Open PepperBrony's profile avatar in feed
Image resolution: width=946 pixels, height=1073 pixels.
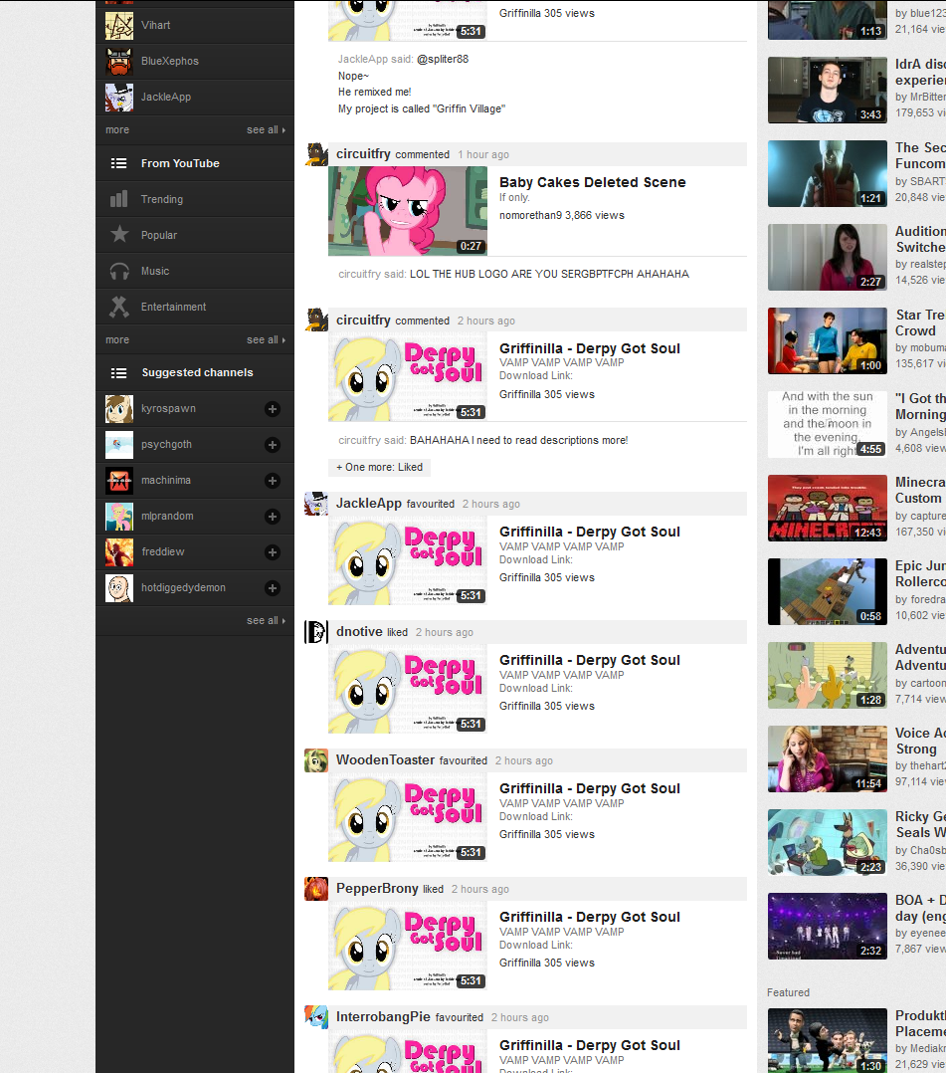(316, 889)
